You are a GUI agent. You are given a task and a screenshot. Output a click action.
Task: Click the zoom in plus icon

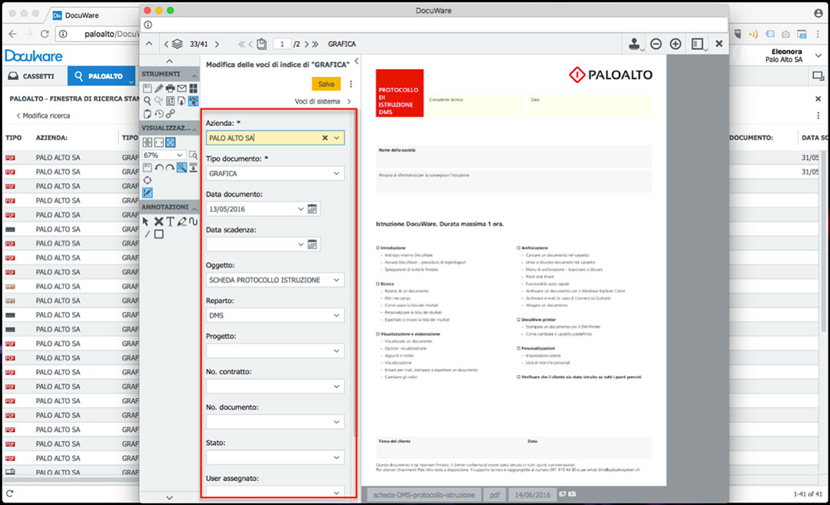click(x=676, y=44)
